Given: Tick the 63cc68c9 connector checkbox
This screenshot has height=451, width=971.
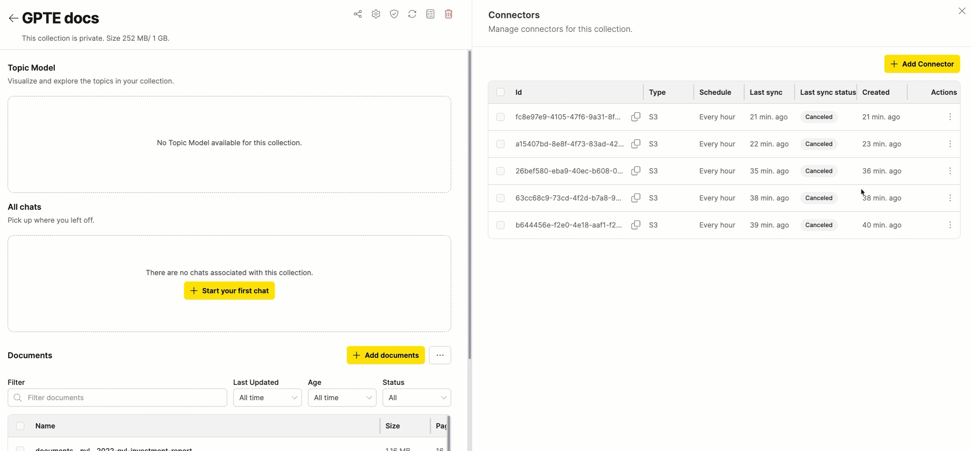Looking at the screenshot, I should coord(500,198).
